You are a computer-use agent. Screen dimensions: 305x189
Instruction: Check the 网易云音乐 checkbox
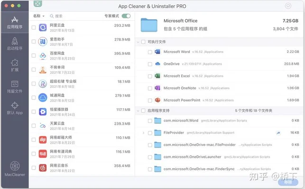[34, 168]
